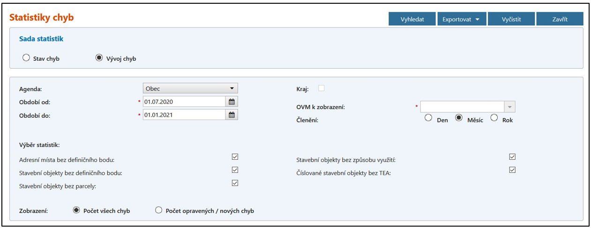Image resolution: width=591 pixels, height=228 pixels.
Task: Expand the Exportovat dropdown button
Action: point(462,19)
